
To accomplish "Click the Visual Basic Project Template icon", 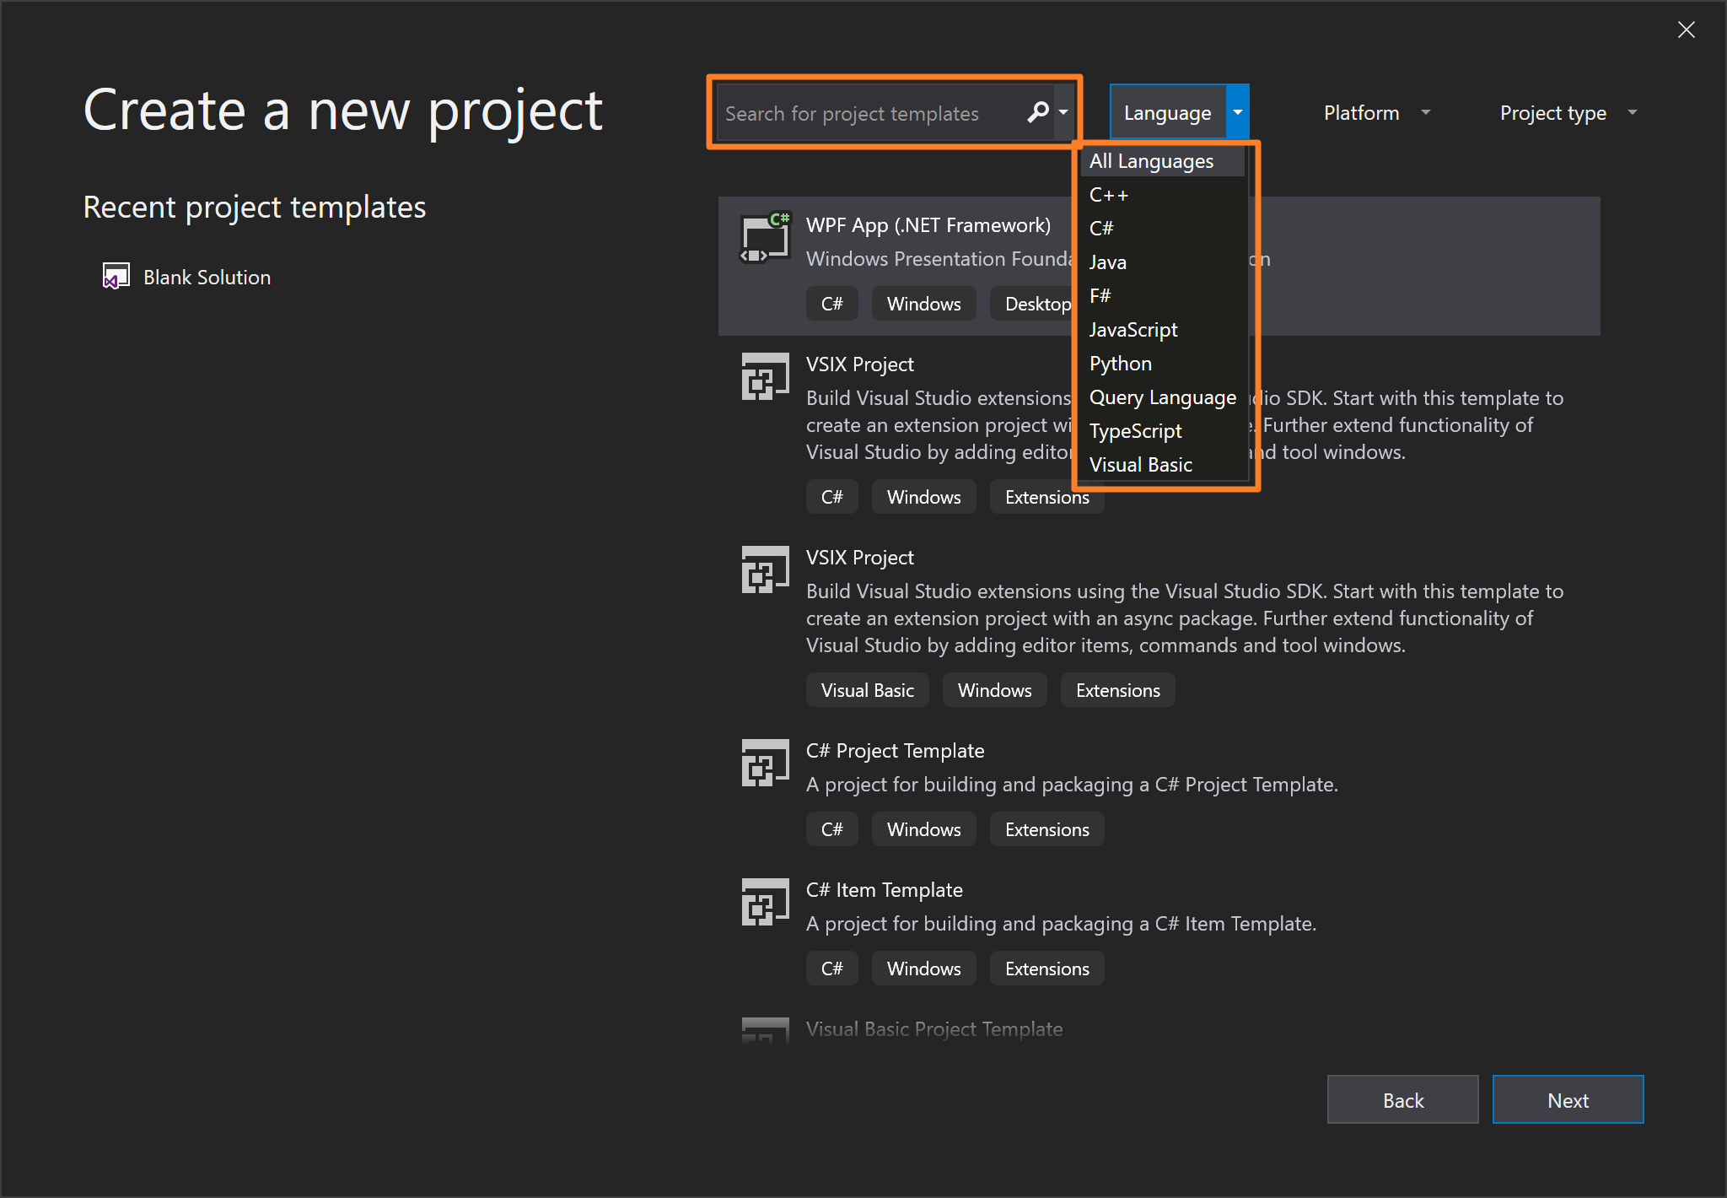I will click(x=764, y=1028).
